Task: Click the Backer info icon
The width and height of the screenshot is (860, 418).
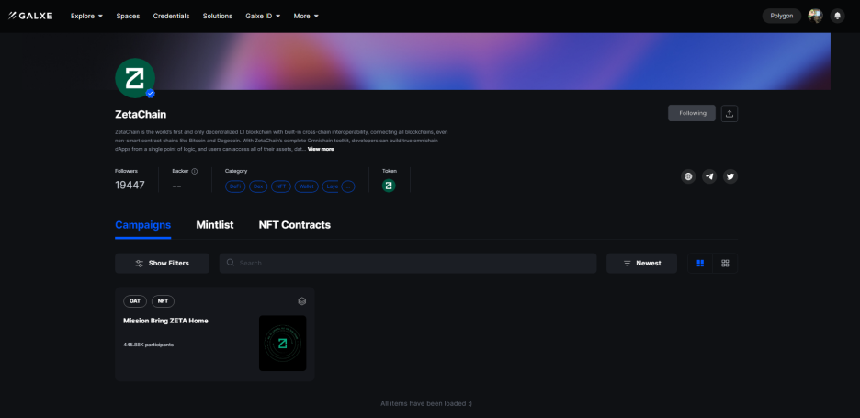Action: click(x=194, y=171)
